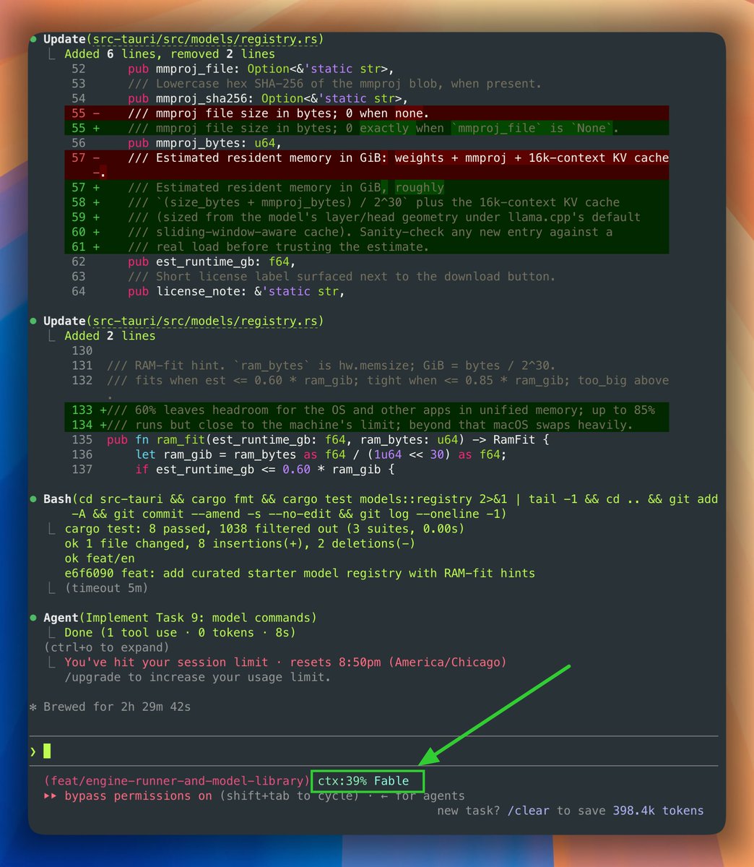
Task: Click the 'ok feat/en' output line
Action: pos(100,558)
